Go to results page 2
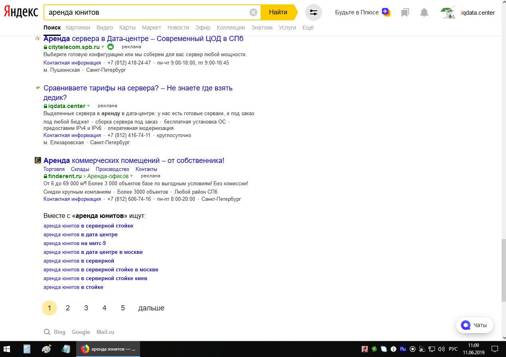This screenshot has height=357, width=506. pos(68,308)
